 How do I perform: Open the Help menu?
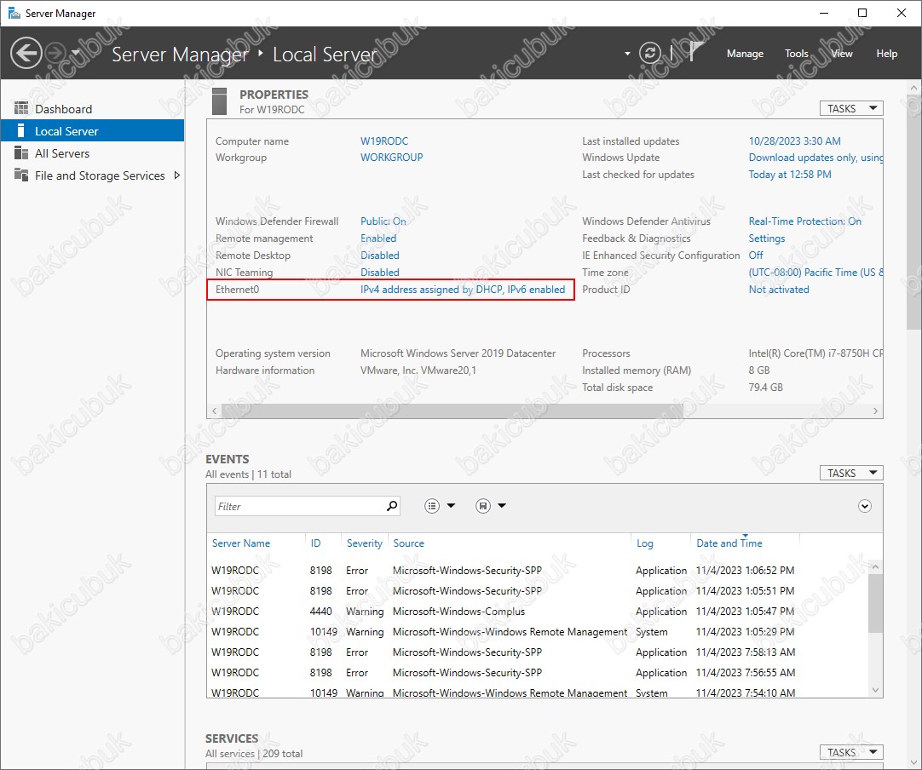pyautogui.click(x=887, y=54)
